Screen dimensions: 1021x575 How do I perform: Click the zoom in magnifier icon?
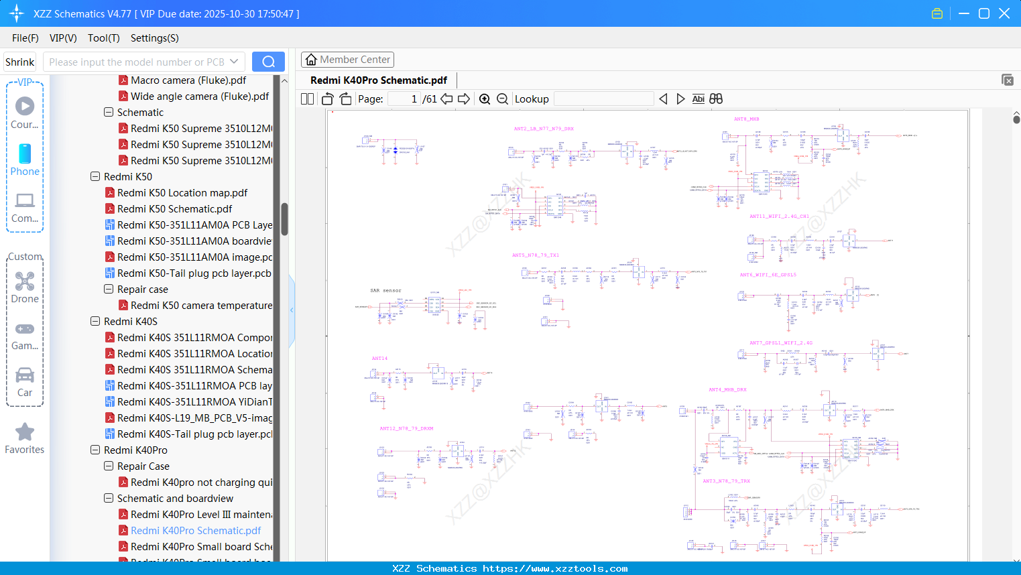485,99
